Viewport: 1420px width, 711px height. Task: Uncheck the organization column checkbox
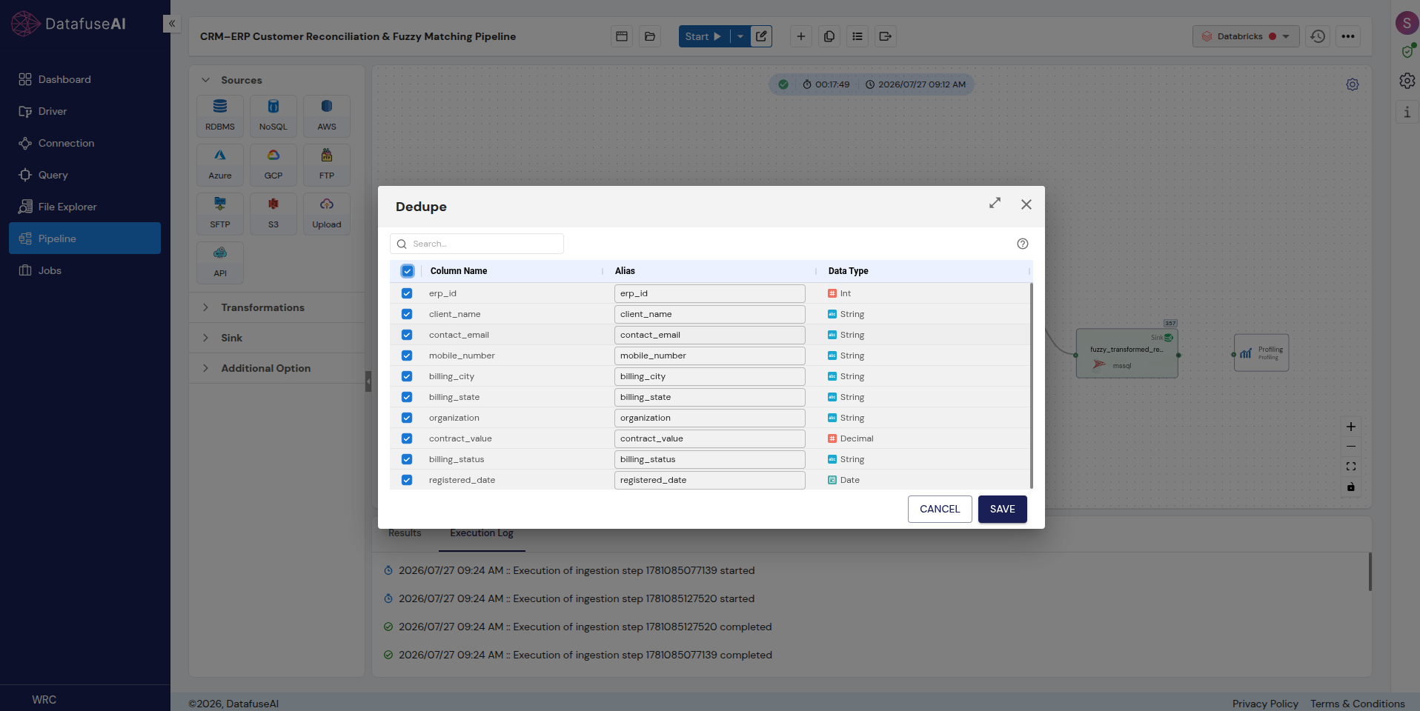(407, 418)
